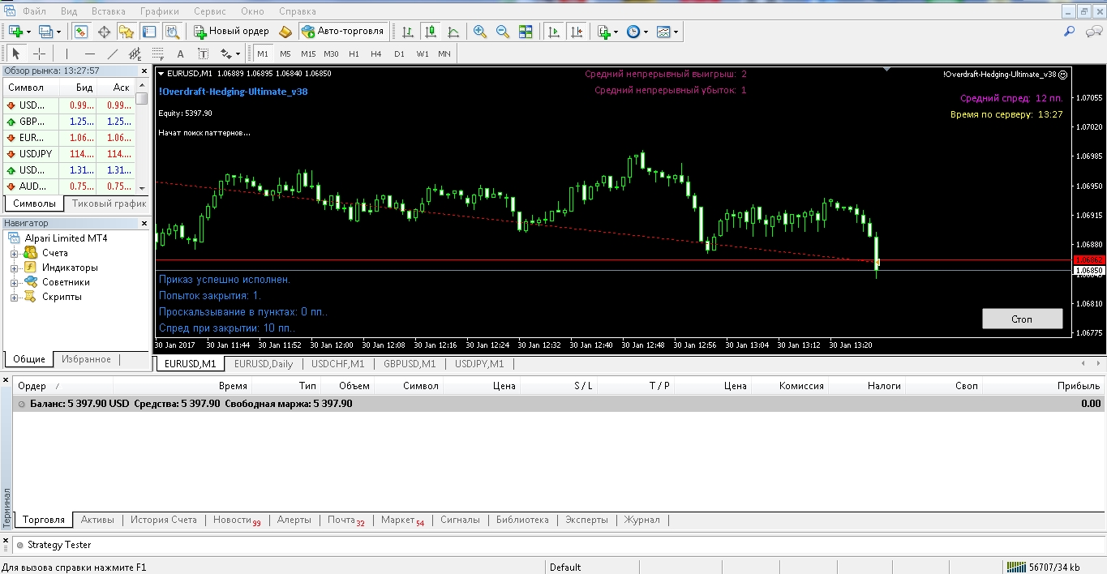
Task: Select the H4 timeframe
Action: point(376,54)
